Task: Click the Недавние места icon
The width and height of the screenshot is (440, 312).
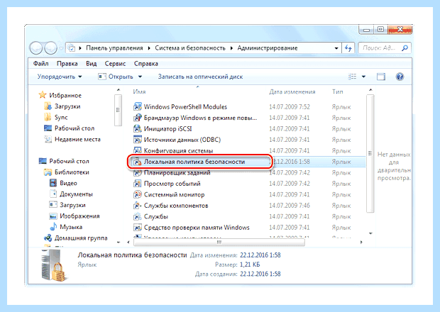Action: 48,139
